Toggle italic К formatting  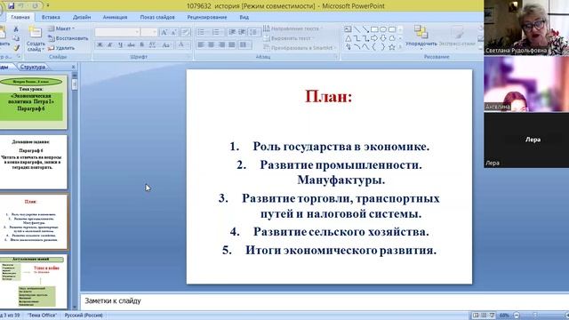pos(110,45)
